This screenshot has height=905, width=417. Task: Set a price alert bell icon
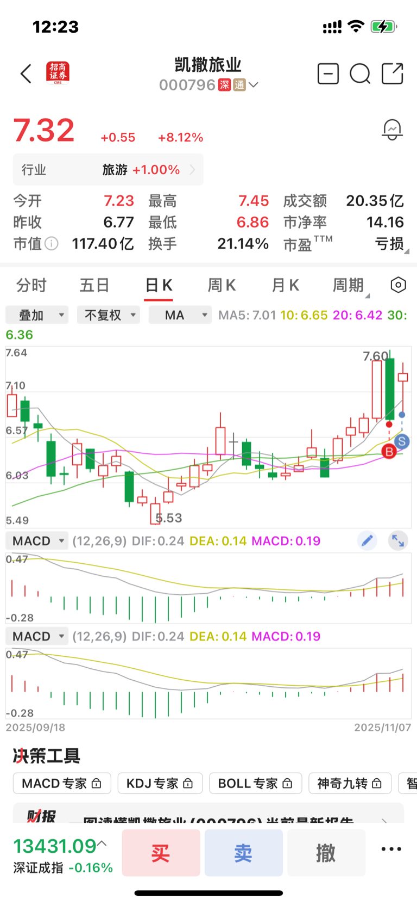point(392,130)
